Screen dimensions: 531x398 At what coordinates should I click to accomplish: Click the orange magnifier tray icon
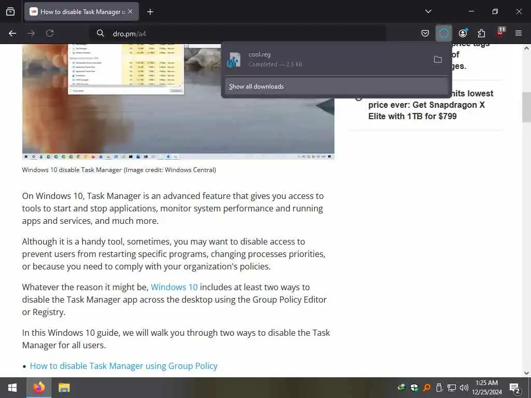pos(427,388)
